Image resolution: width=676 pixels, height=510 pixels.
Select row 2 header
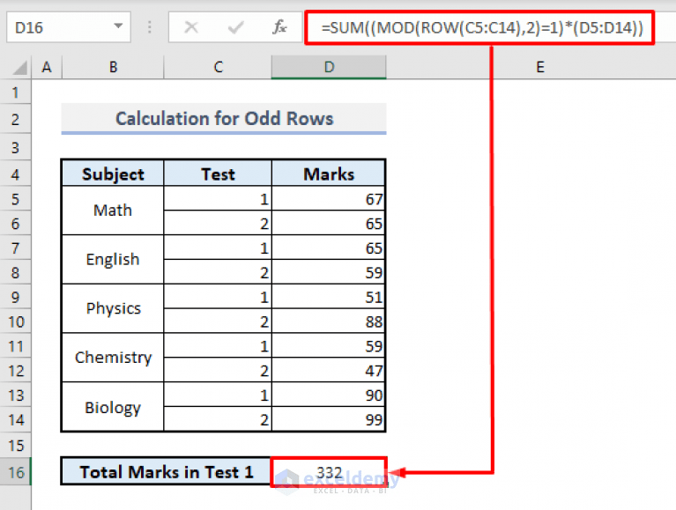click(16, 119)
